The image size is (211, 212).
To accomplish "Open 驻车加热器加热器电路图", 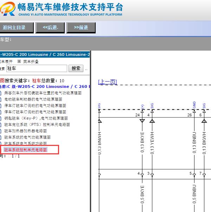I will tap(26, 131).
